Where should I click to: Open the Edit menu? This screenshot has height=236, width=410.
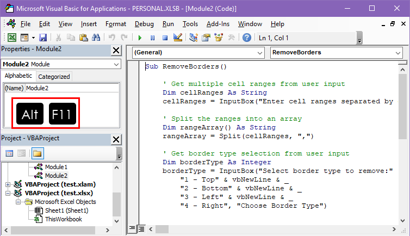tap(45, 24)
